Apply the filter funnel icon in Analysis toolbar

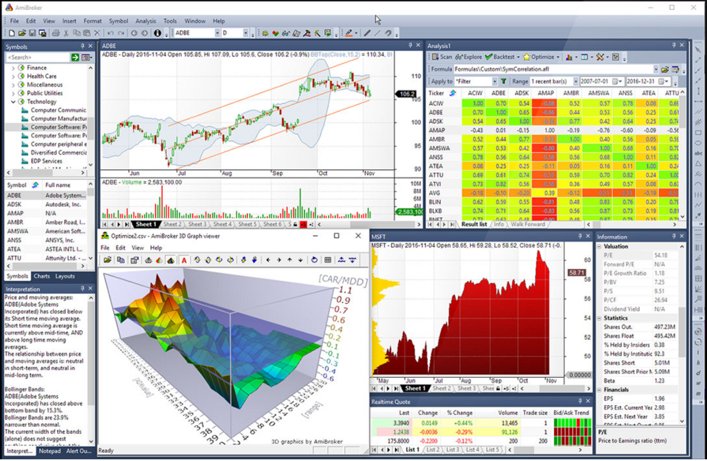[503, 80]
